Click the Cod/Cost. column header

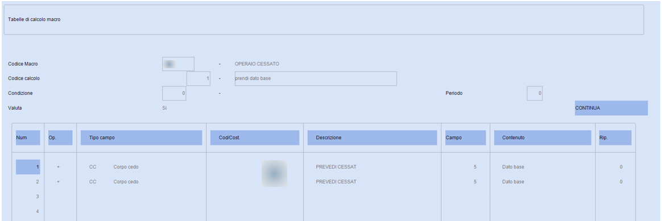255,138
